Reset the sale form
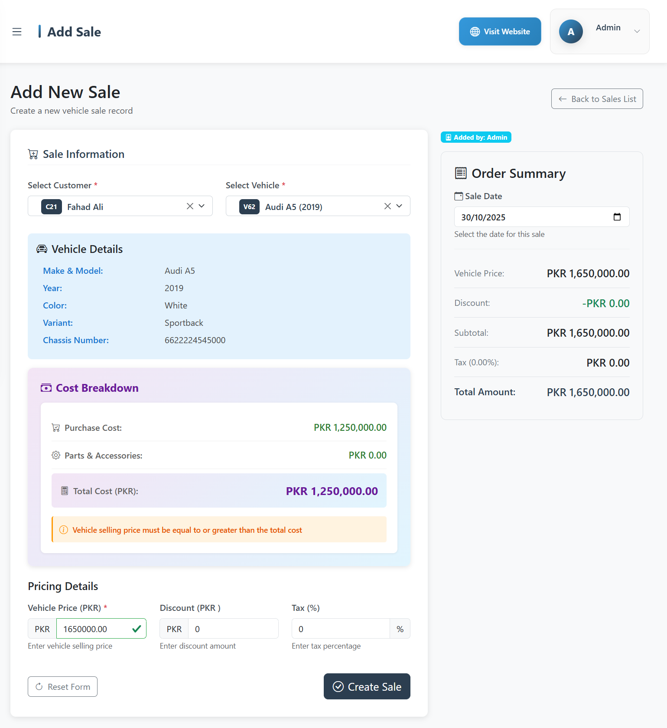 (62, 686)
